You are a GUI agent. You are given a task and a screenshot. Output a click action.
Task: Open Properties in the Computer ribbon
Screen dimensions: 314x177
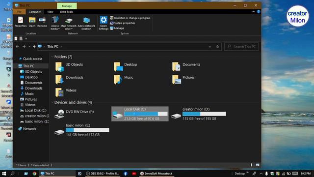(x=21, y=22)
